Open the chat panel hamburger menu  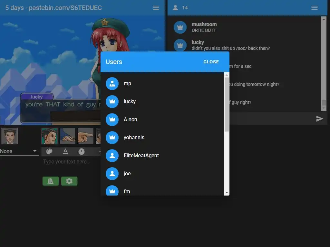[x=315, y=8]
